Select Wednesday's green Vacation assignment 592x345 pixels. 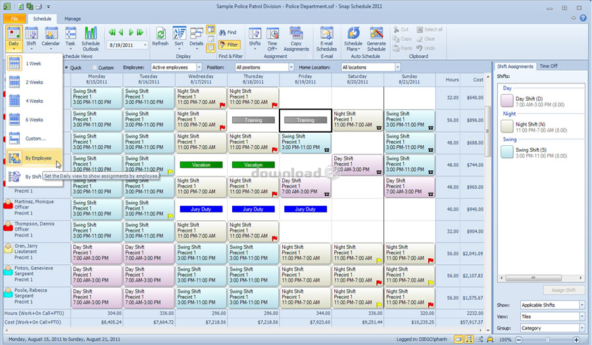click(201, 165)
